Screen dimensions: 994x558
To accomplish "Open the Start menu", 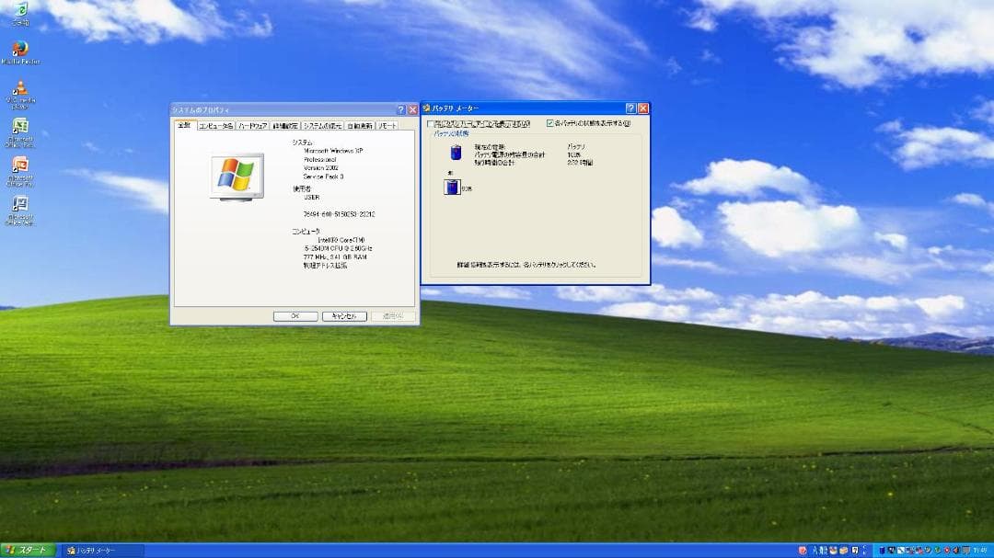I will 29,551.
